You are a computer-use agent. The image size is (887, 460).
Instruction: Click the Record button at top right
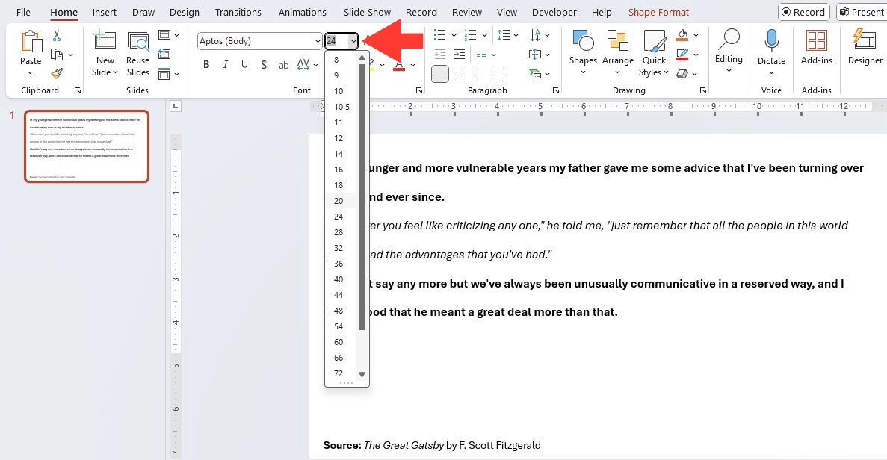804,12
